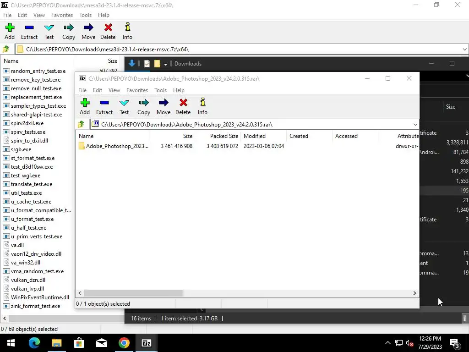The height and width of the screenshot is (352, 469).
Task: Click Info icon in Photoshop rar window
Action: 202,102
